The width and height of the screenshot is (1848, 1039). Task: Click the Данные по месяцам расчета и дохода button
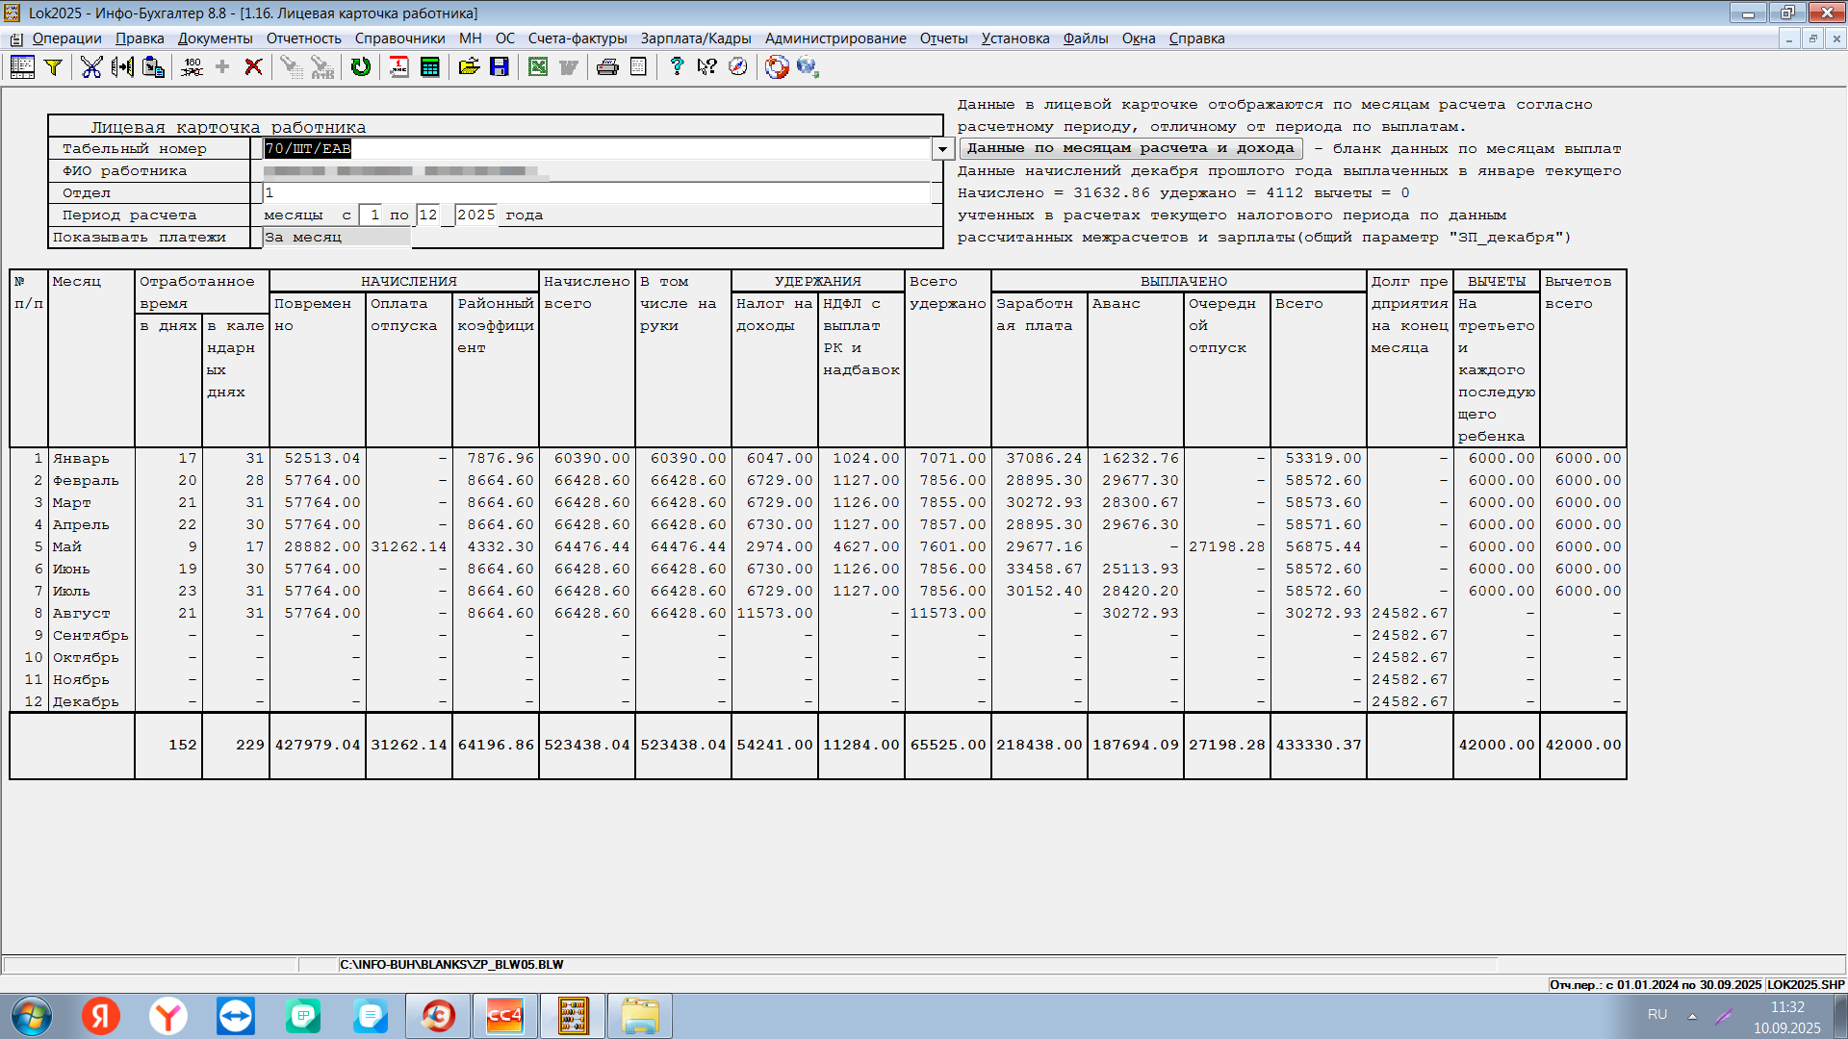pyautogui.click(x=1130, y=148)
